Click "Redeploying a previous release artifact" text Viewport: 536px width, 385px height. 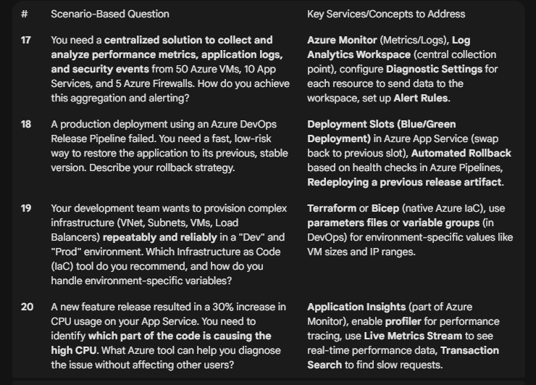click(x=404, y=183)
